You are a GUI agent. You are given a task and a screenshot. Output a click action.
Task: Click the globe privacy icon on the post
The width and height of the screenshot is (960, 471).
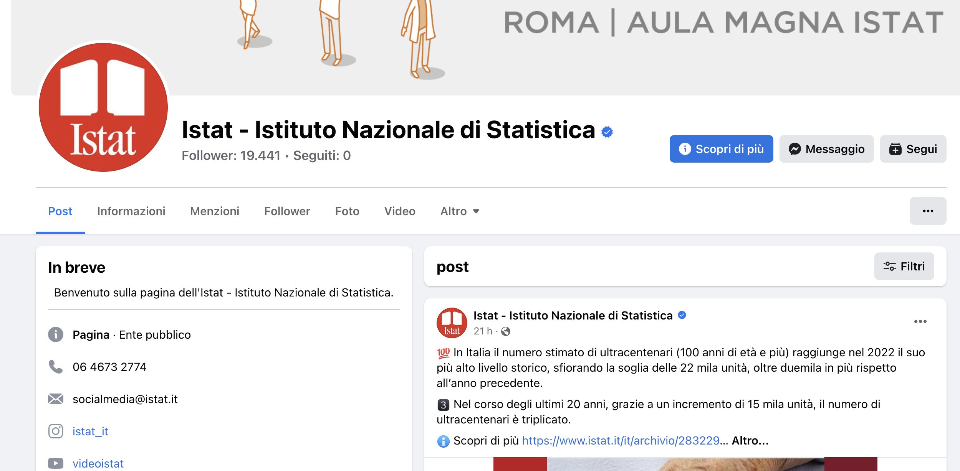click(x=506, y=331)
